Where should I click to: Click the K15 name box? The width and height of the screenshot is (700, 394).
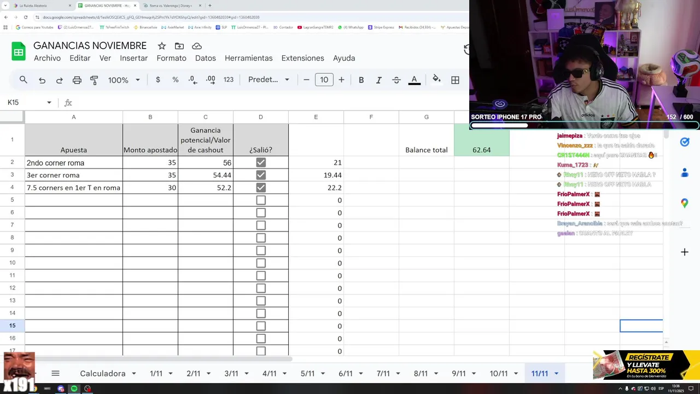26,102
